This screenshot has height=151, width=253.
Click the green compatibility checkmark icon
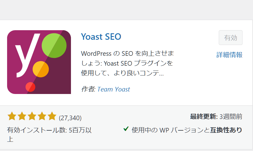[x=126, y=129]
